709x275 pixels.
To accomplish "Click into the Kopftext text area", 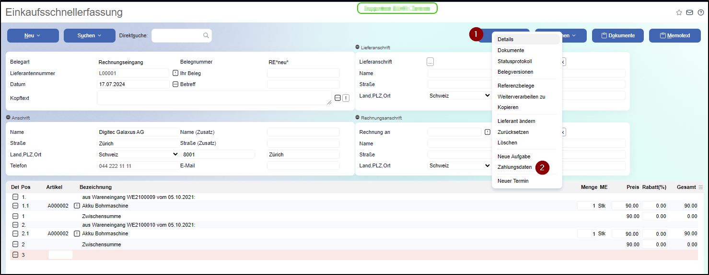I will pos(214,98).
